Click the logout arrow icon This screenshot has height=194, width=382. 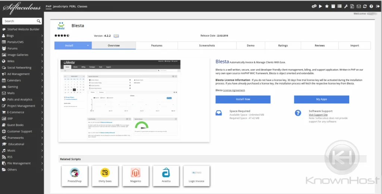click(378, 6)
